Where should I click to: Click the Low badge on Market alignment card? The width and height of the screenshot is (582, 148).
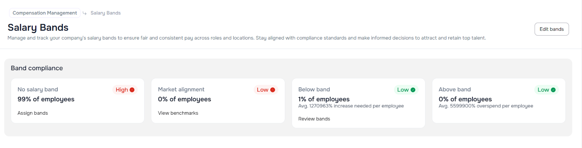tap(262, 90)
